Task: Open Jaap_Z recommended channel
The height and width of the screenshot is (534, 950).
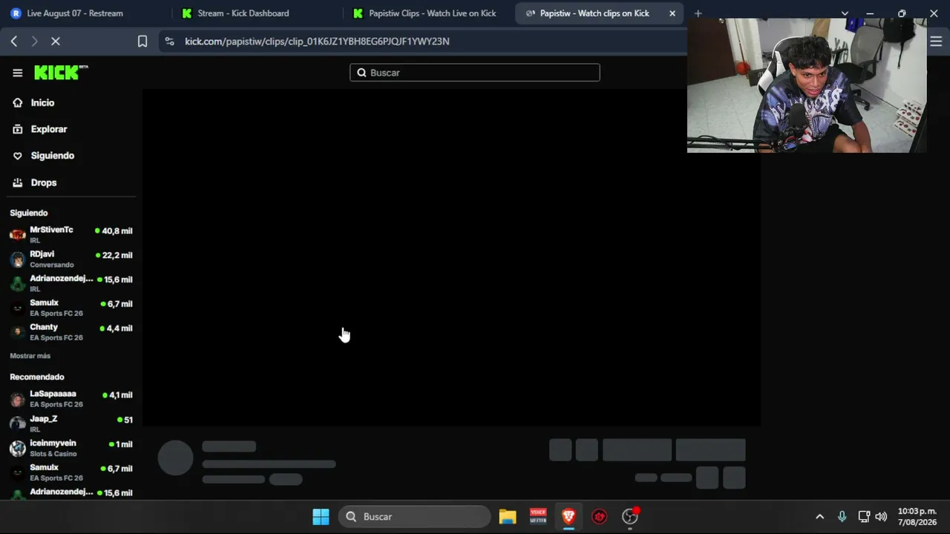Action: click(71, 423)
